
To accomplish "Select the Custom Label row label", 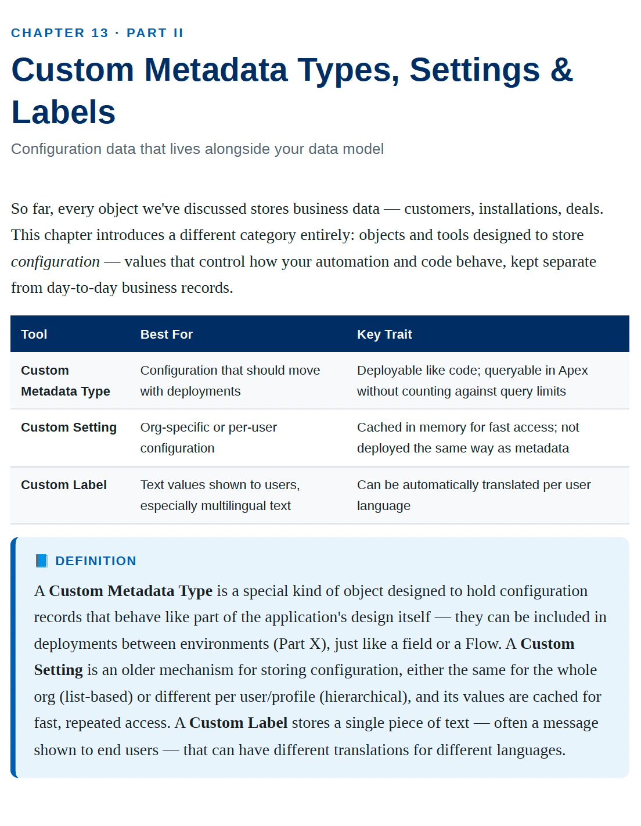I will (64, 484).
